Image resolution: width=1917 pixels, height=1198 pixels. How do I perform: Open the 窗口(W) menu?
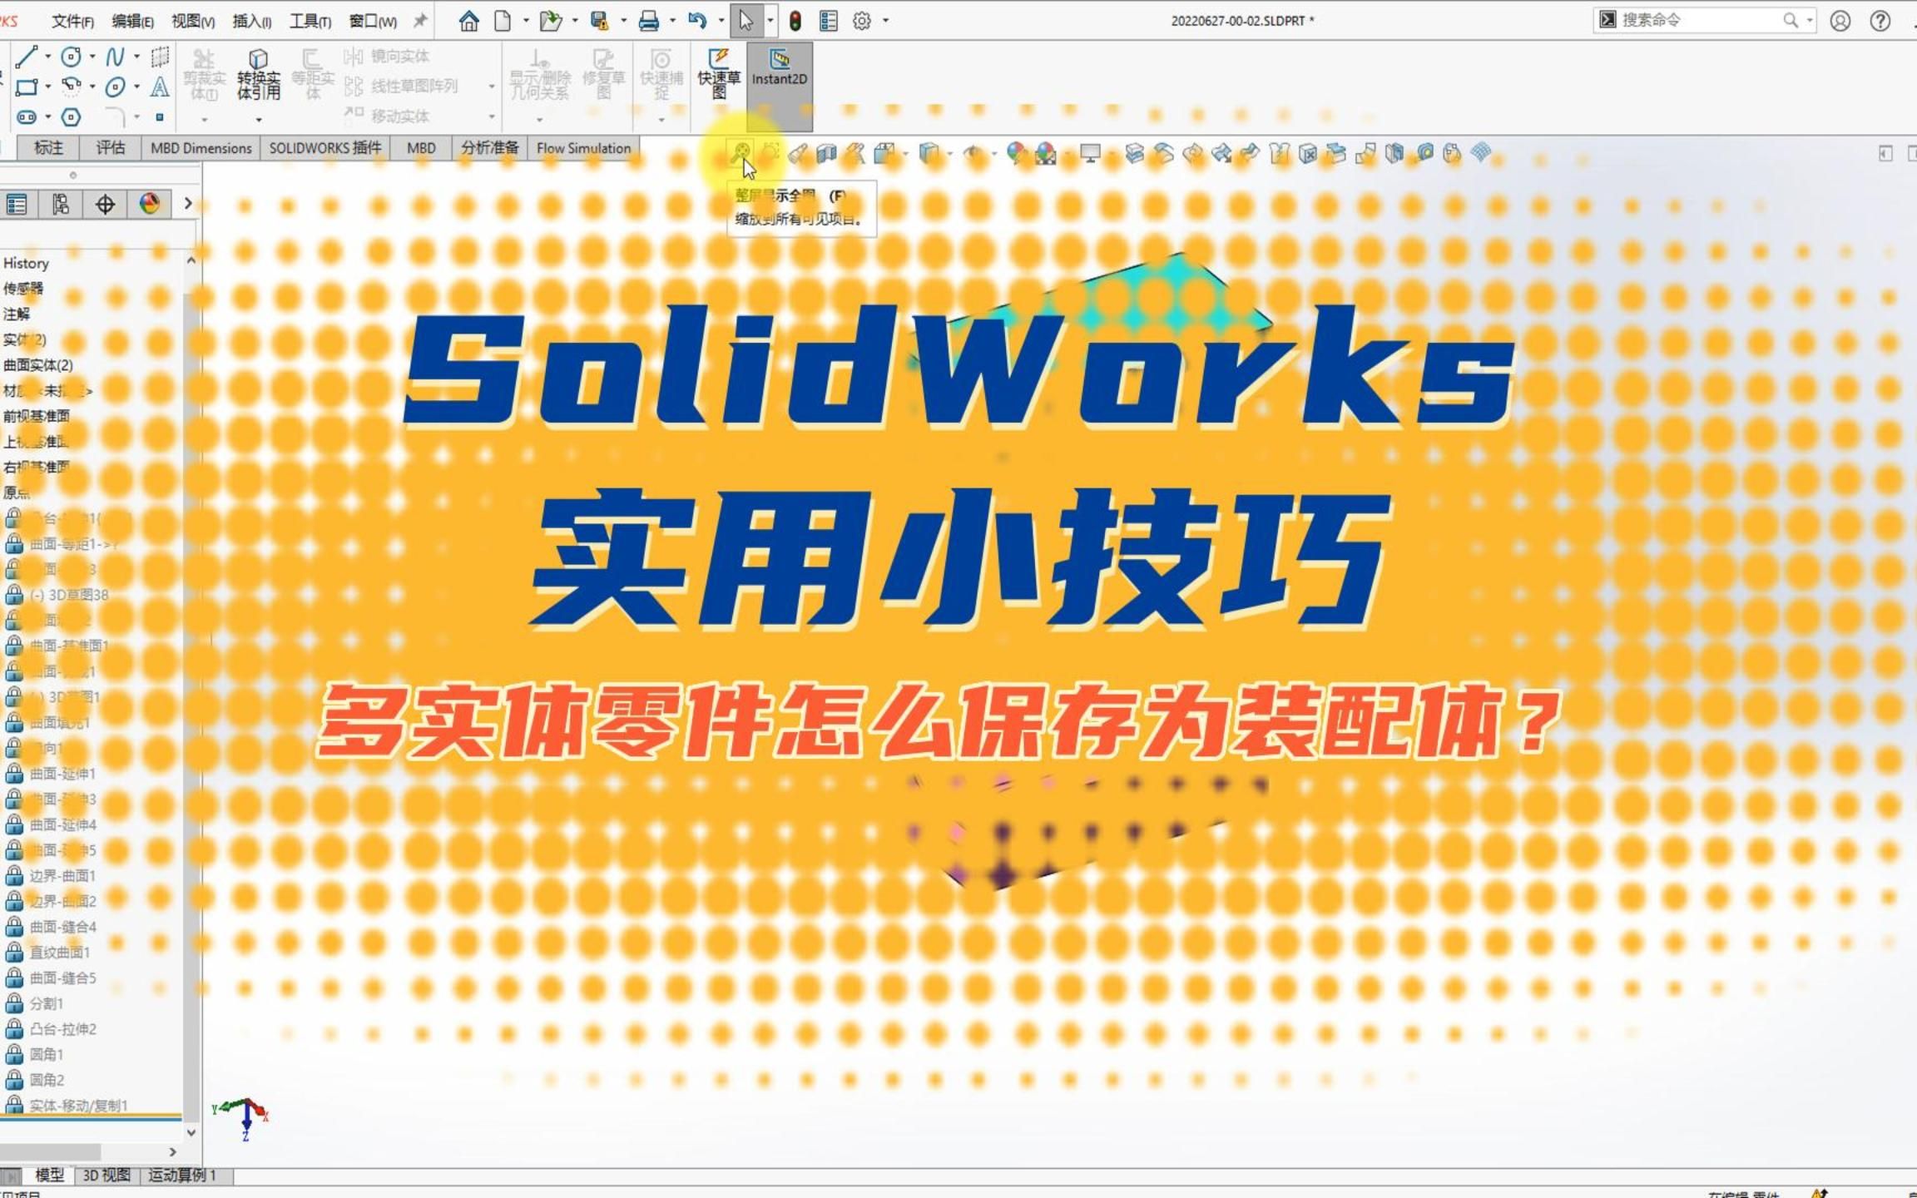373,21
